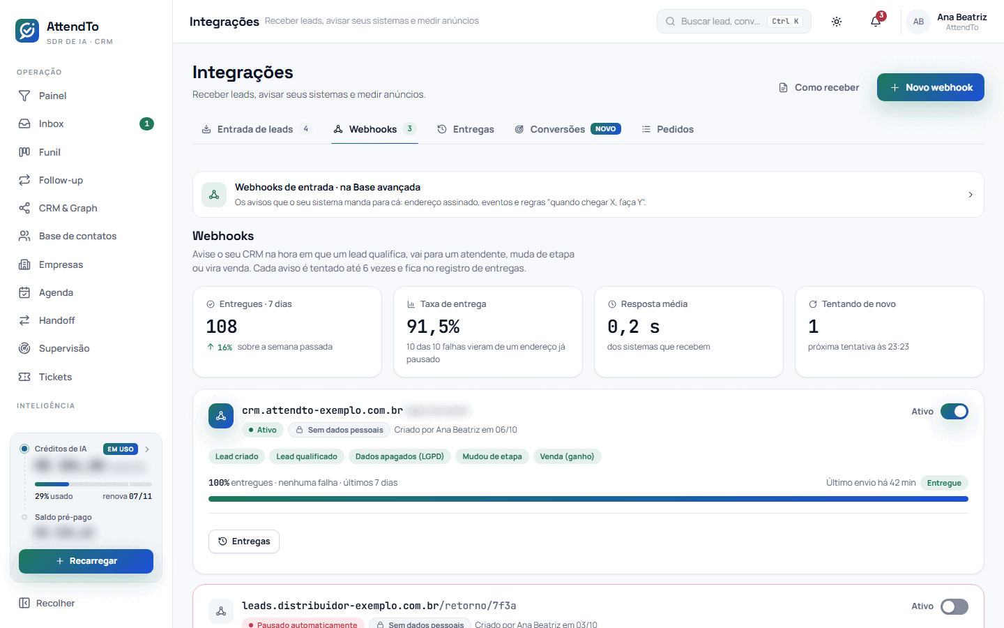The image size is (1004, 628).
Task: Switch the theme with sun icon
Action: pos(837,22)
